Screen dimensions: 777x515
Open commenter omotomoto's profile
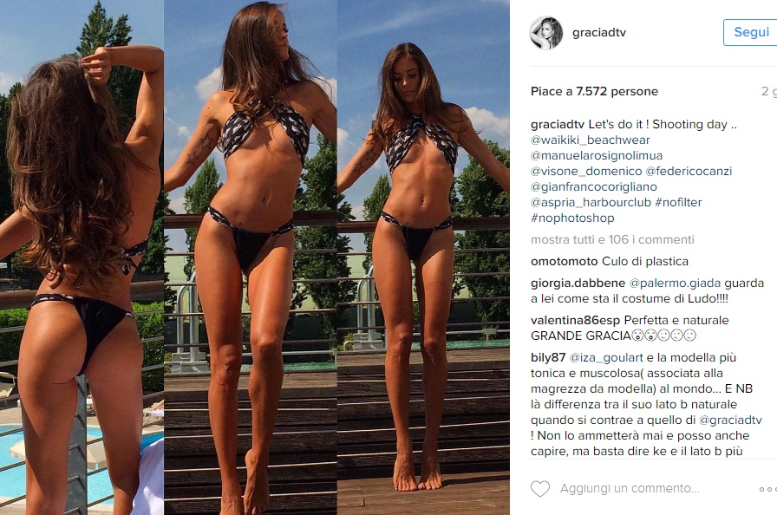pyautogui.click(x=565, y=262)
